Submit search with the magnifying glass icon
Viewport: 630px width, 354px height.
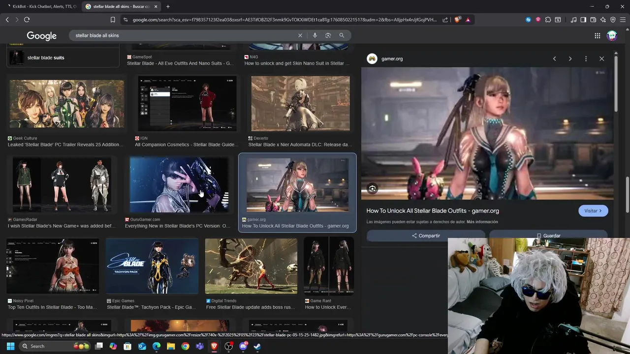click(342, 35)
